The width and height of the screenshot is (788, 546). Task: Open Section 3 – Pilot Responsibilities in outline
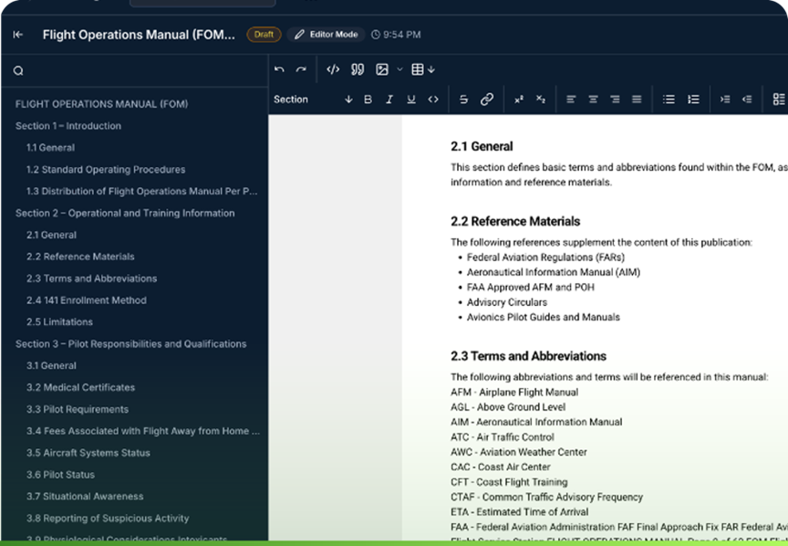[x=130, y=344]
